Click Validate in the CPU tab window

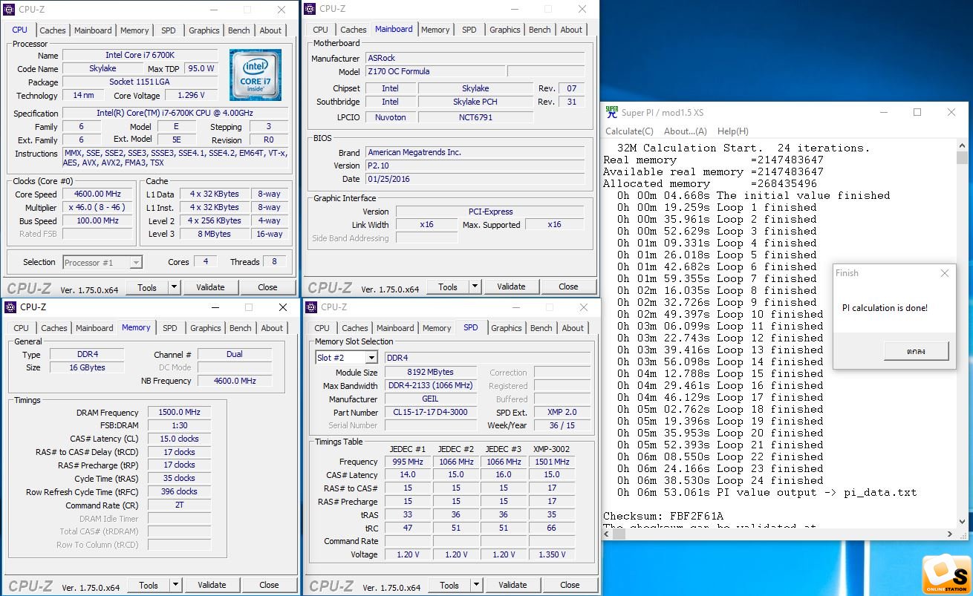[x=210, y=287]
